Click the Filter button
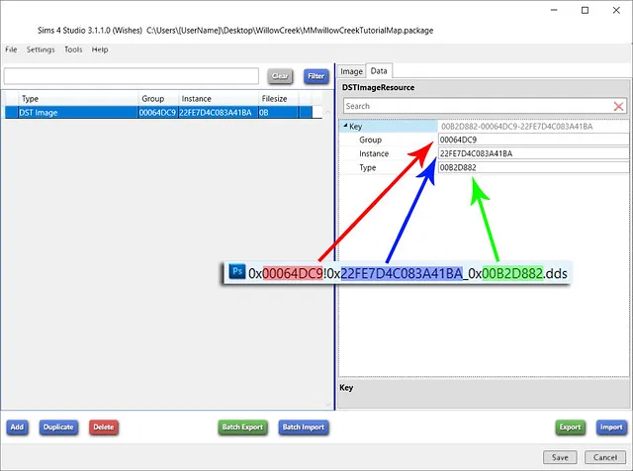 point(316,76)
